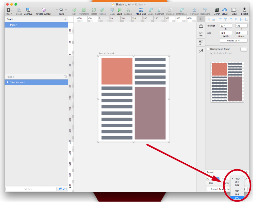Screen dimensions: 253x202
Task: Add a new page with plus icon
Action: (x=65, y=19)
